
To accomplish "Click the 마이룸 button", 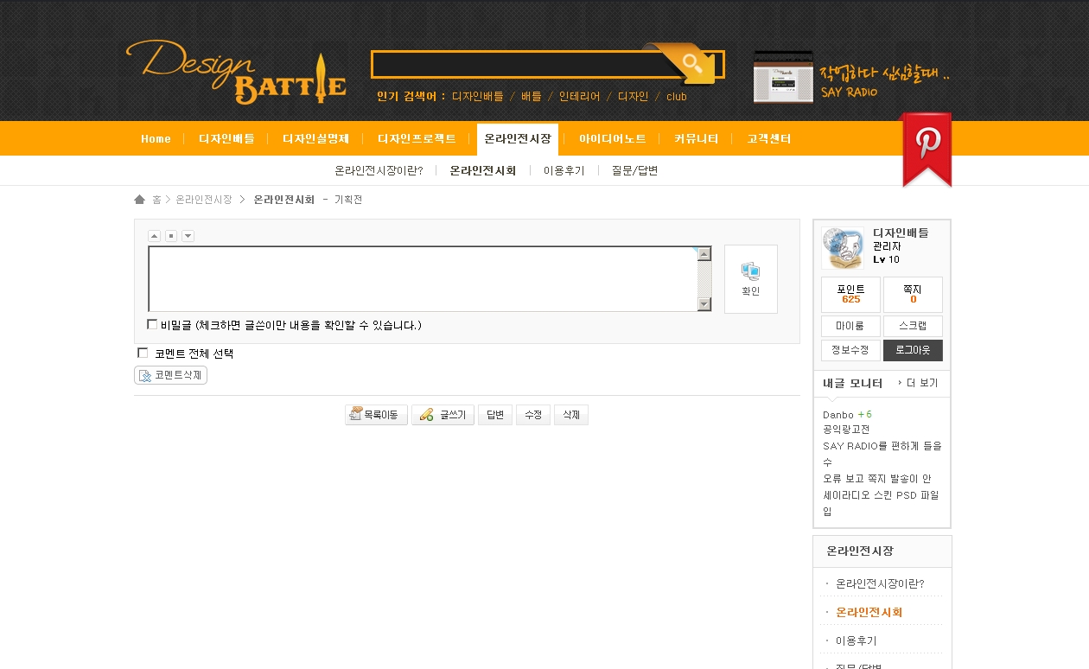I will click(x=850, y=326).
